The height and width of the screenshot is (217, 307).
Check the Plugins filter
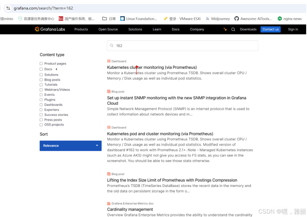click(41, 100)
